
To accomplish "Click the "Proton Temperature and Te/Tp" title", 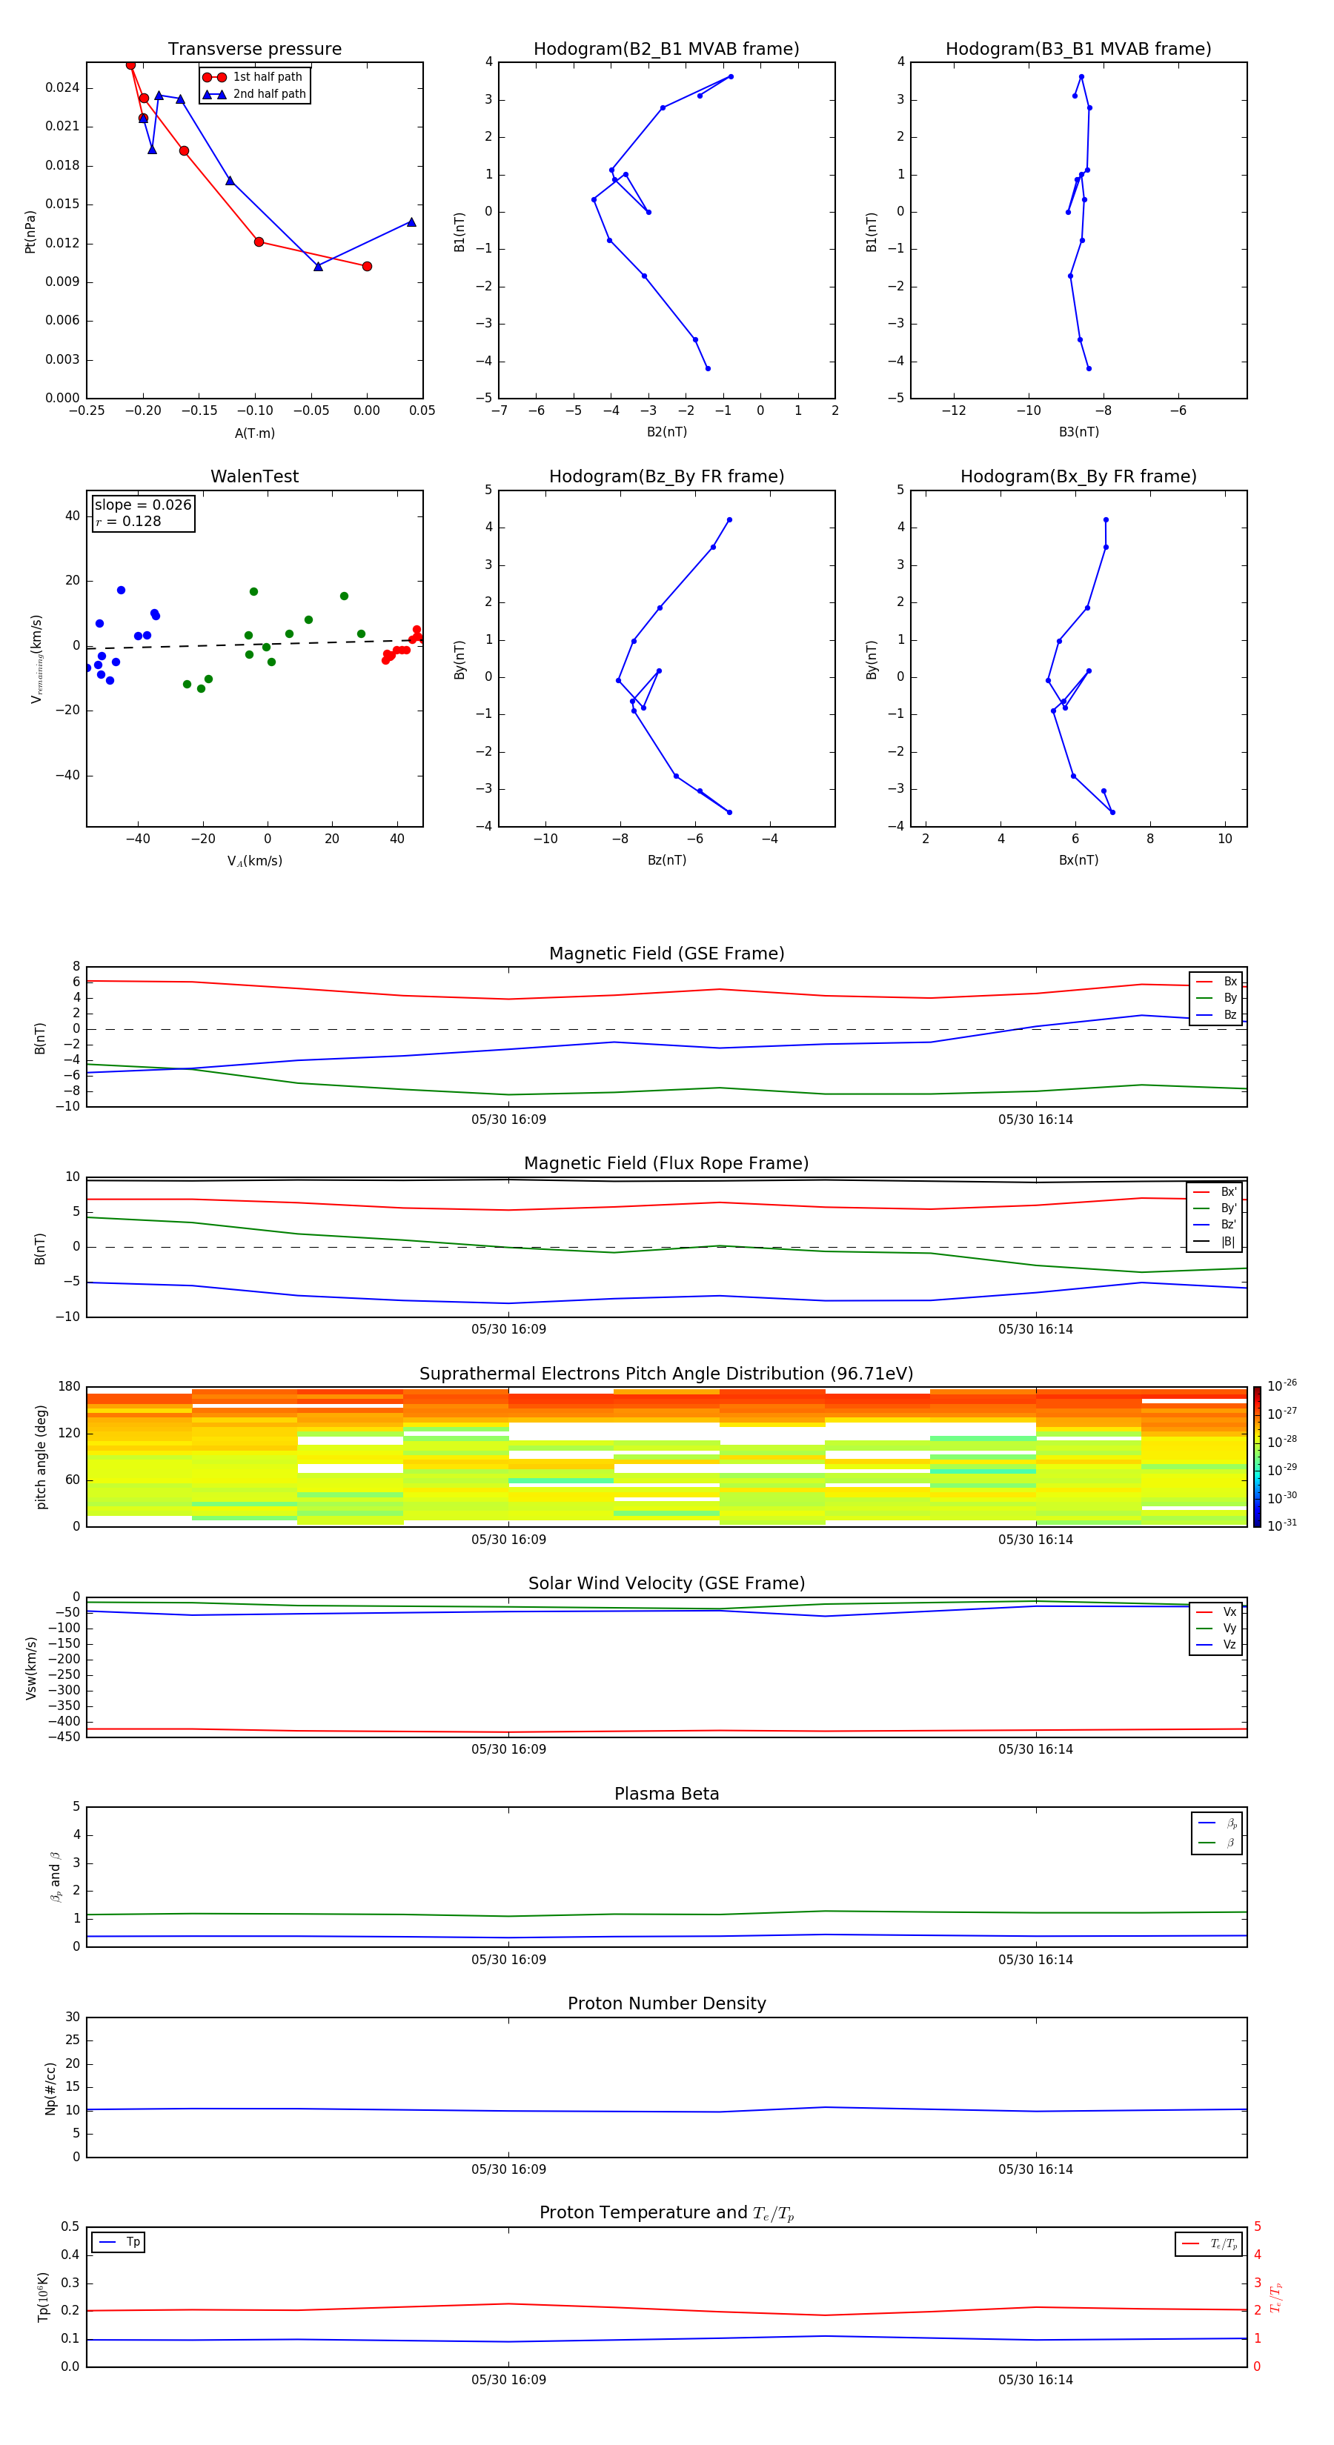I will pyautogui.click(x=666, y=2212).
